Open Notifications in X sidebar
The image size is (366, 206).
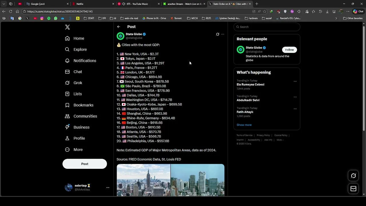(81, 61)
